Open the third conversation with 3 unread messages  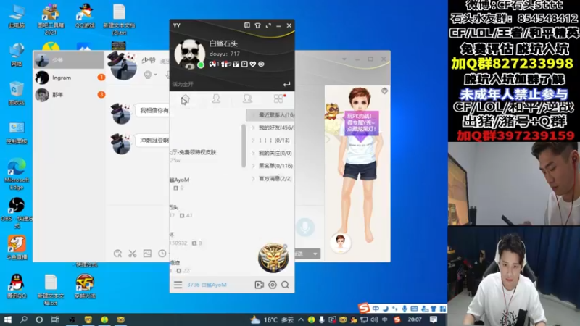pos(69,95)
